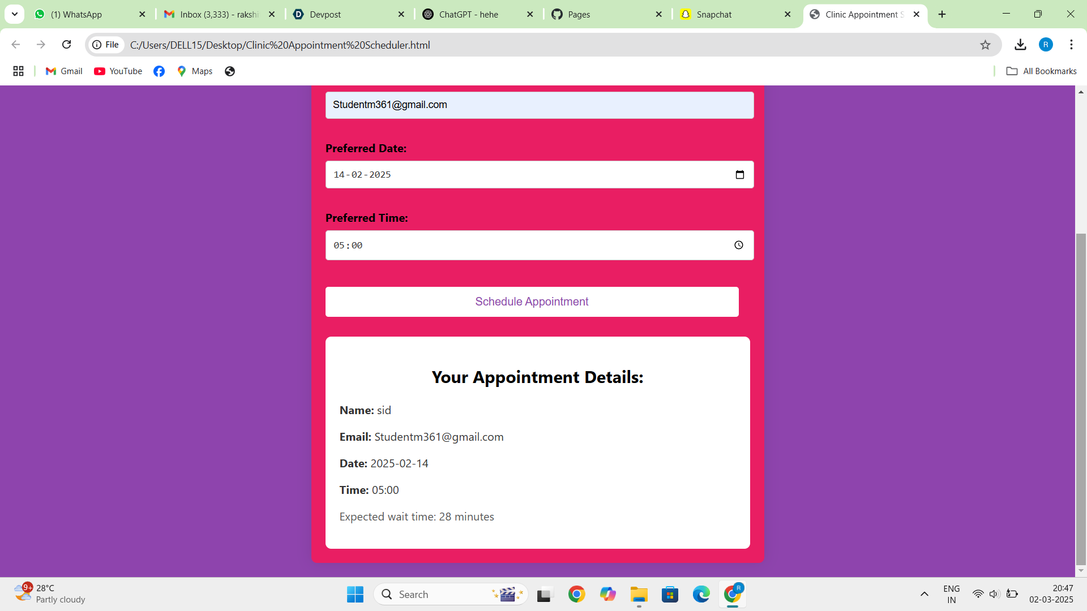Expand hidden icons in the system tray
1087x611 pixels.
coord(924,594)
